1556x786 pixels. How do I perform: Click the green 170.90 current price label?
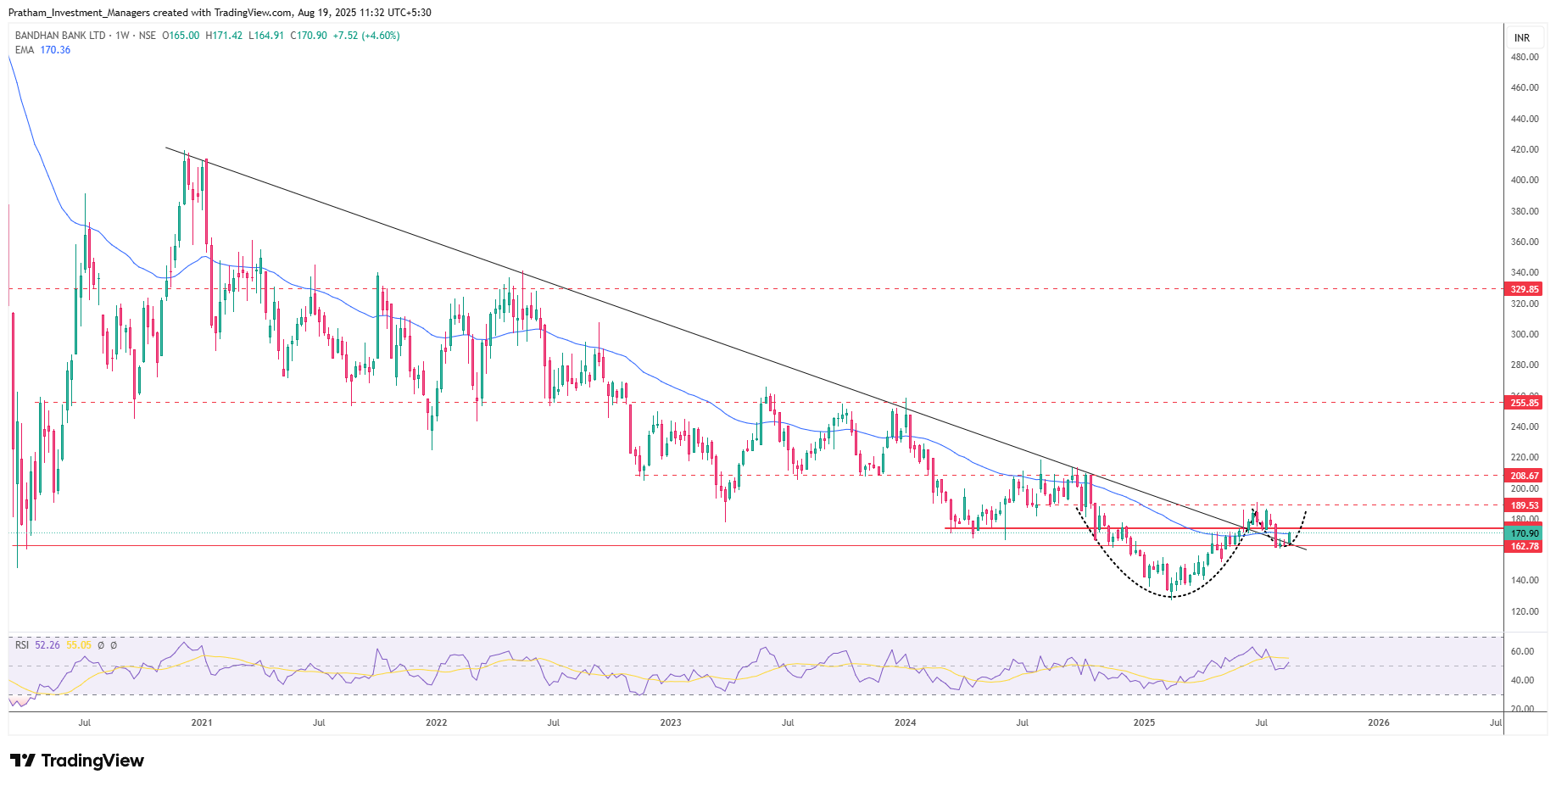click(1524, 533)
